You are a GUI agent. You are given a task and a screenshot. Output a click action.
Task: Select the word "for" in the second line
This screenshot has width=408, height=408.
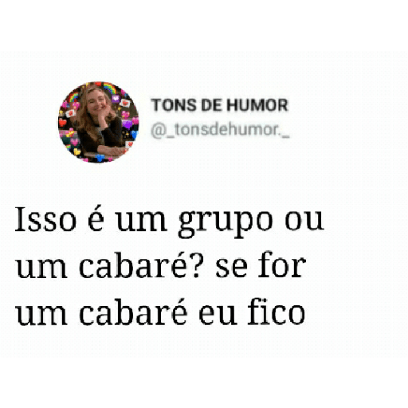pyautogui.click(x=282, y=265)
